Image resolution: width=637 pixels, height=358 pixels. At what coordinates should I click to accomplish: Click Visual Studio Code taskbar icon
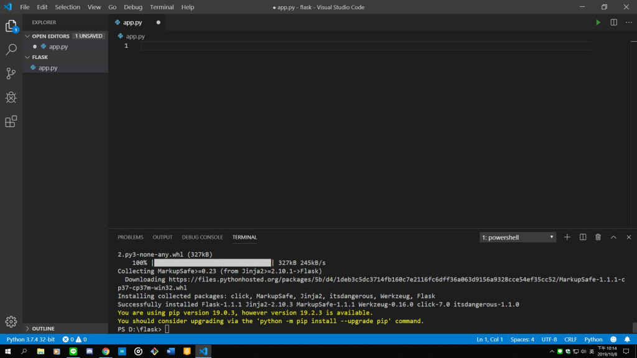point(203,351)
